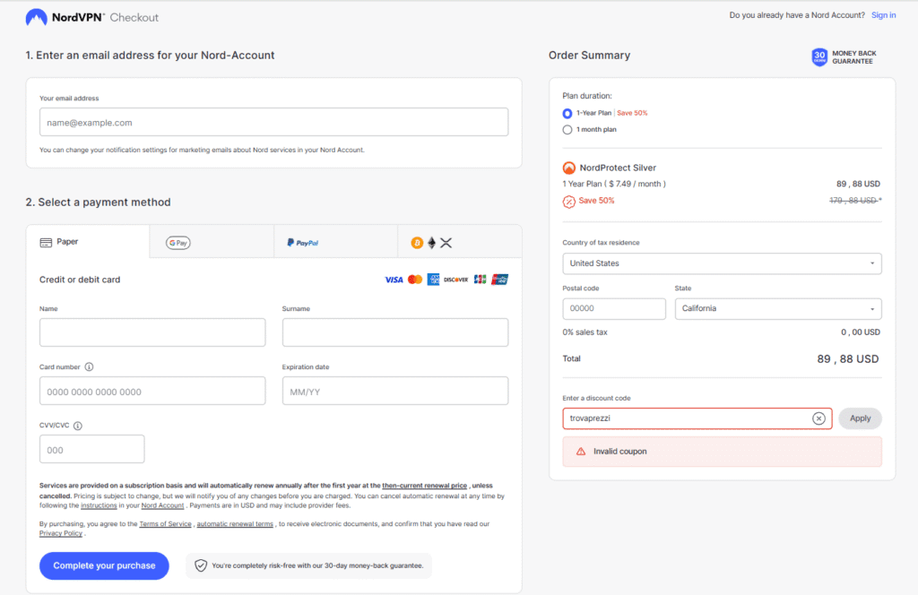Switch to the Google Pay payment tab
Screen dimensions: 918x595
pyautogui.click(x=212, y=242)
